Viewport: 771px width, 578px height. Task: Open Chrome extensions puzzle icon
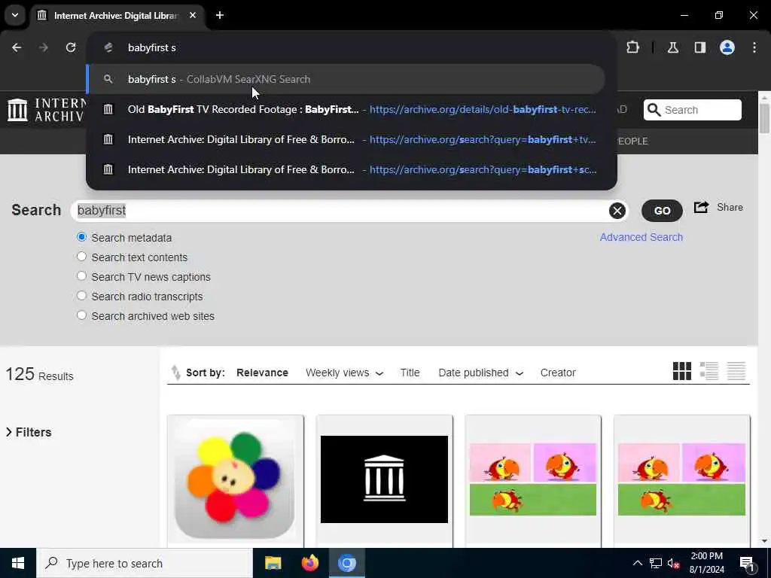point(632,47)
